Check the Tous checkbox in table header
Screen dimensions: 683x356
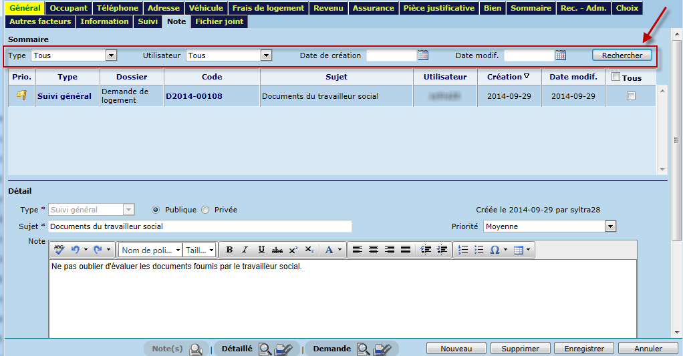pyautogui.click(x=616, y=77)
